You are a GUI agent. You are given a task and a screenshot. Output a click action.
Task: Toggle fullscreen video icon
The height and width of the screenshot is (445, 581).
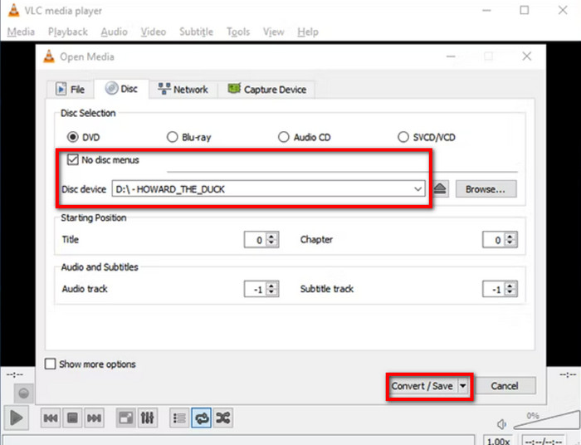(x=125, y=418)
